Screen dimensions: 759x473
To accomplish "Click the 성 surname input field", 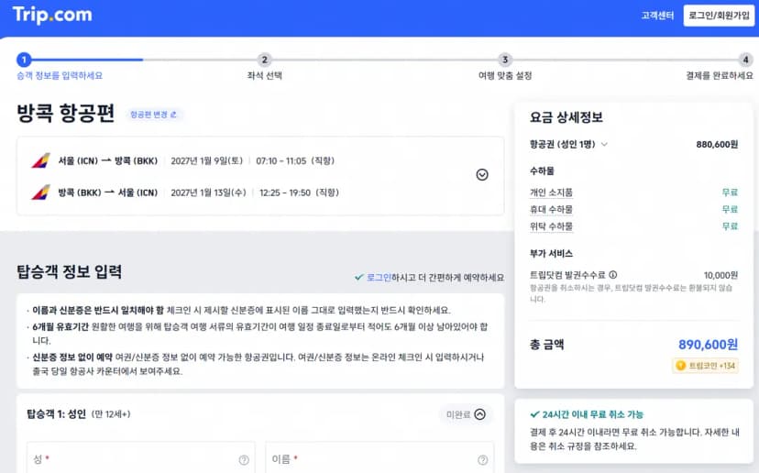I will (141, 457).
